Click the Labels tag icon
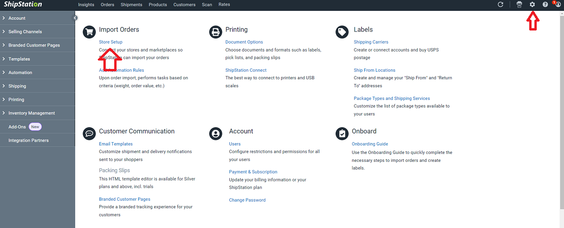Viewport: 564px width, 228px height. [342, 32]
